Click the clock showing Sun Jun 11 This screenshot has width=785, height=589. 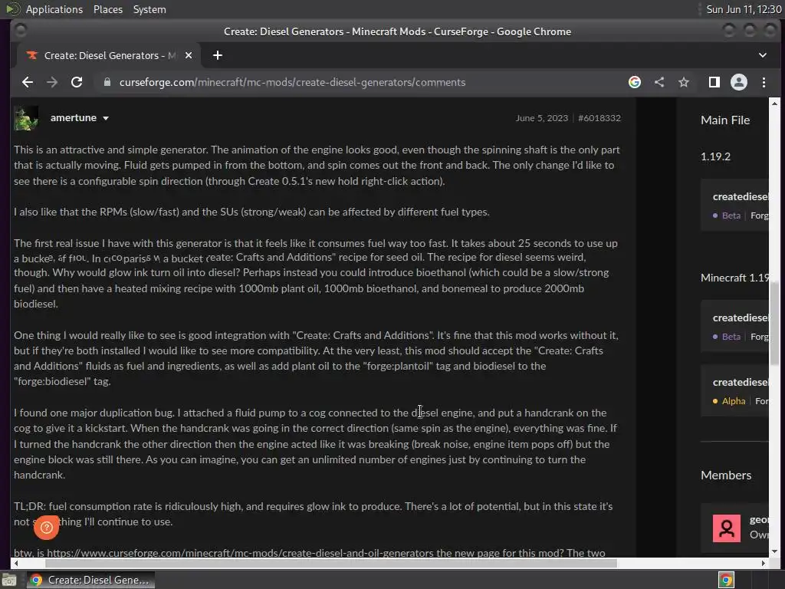coord(744,9)
